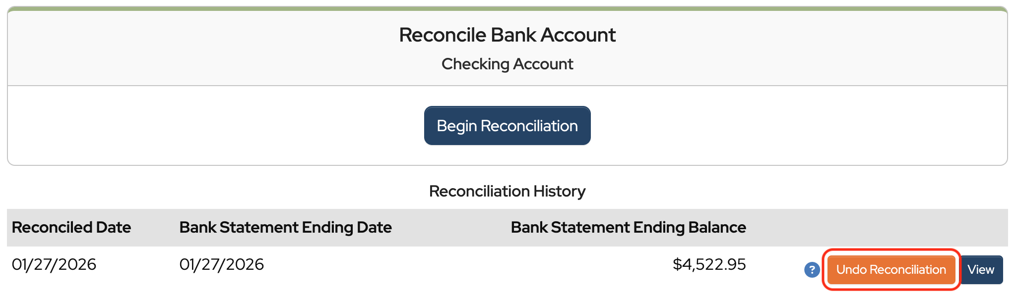Click gray header gap after Reconciled Date label
The image size is (1015, 299).
[x=154, y=227]
